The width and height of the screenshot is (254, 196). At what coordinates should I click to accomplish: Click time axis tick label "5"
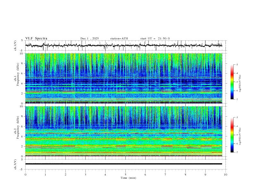125,175
